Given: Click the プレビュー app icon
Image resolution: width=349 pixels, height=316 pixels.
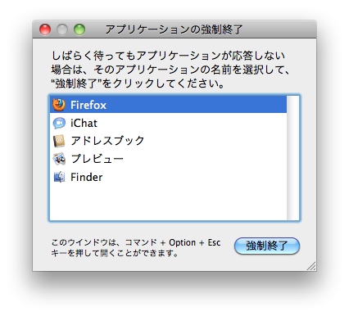Looking at the screenshot, I should tap(59, 159).
